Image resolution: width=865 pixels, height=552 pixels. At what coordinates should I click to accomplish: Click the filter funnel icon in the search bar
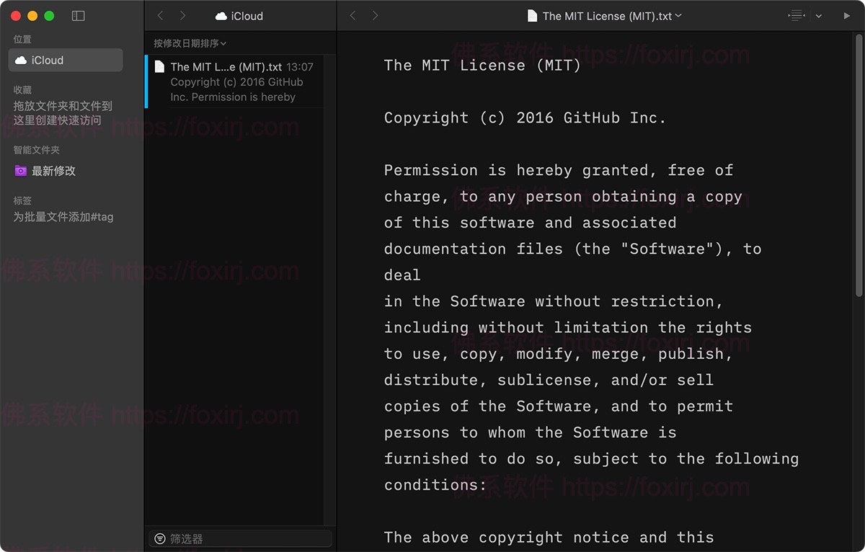click(160, 538)
